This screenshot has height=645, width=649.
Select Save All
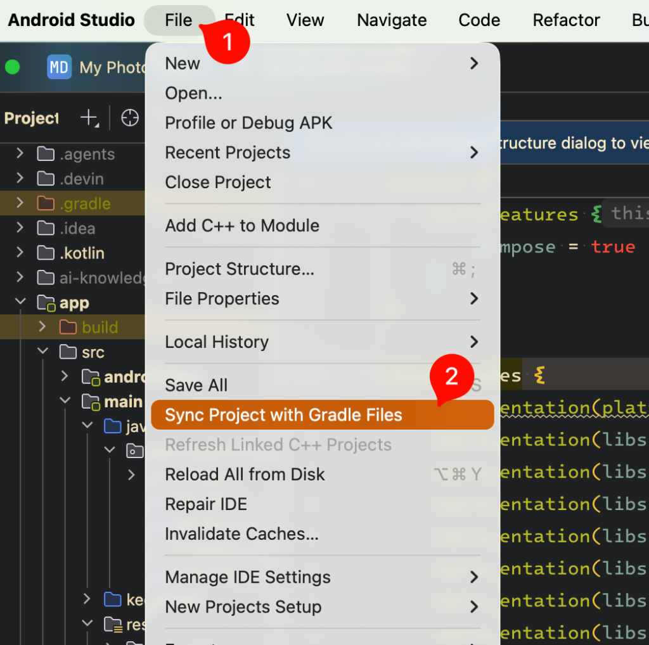323,385
